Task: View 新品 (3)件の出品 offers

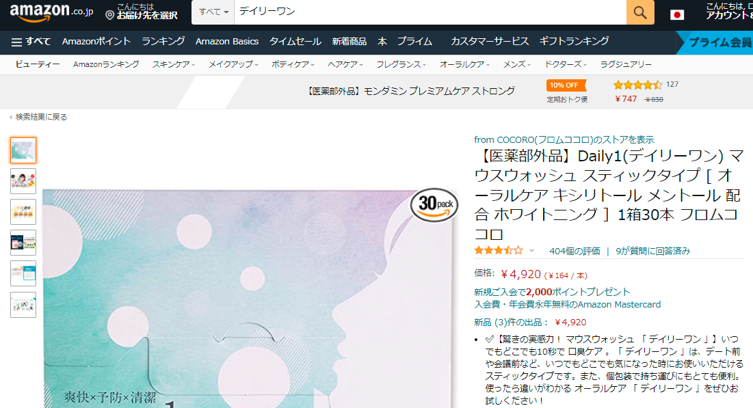Action: point(511,323)
